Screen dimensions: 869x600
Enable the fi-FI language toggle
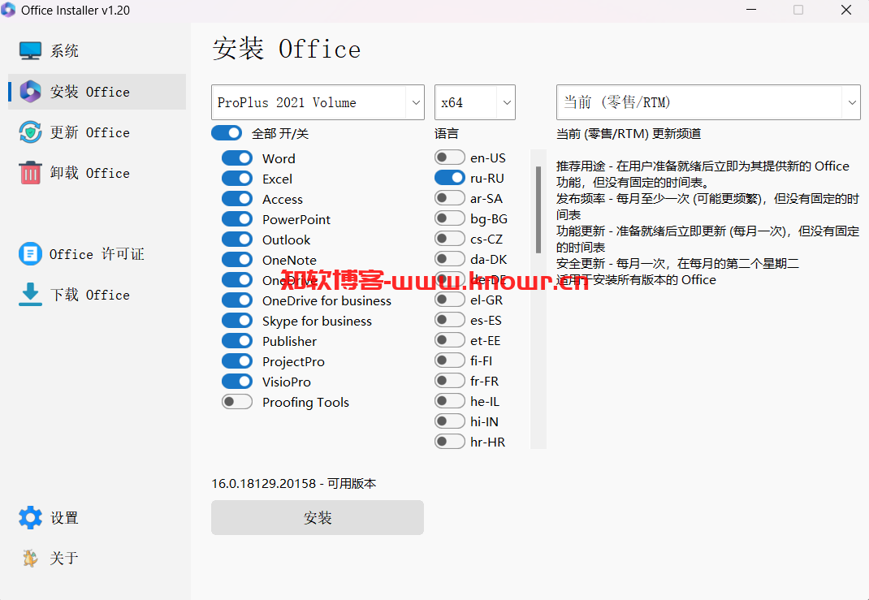(449, 360)
